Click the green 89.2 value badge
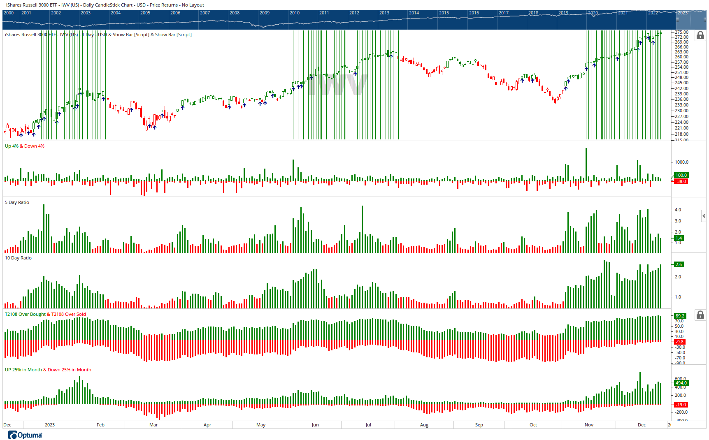This screenshot has width=709, height=440. [681, 317]
